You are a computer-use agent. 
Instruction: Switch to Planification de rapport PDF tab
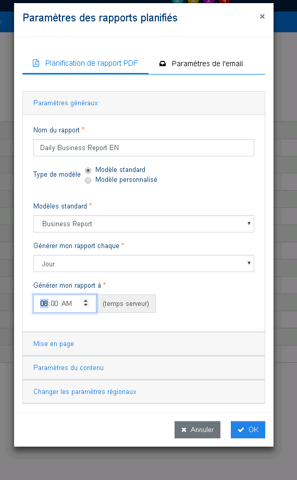[85, 64]
